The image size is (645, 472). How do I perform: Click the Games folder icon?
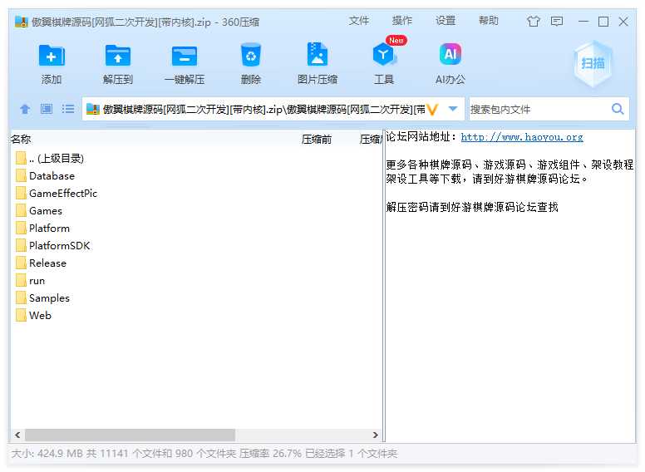(x=21, y=210)
